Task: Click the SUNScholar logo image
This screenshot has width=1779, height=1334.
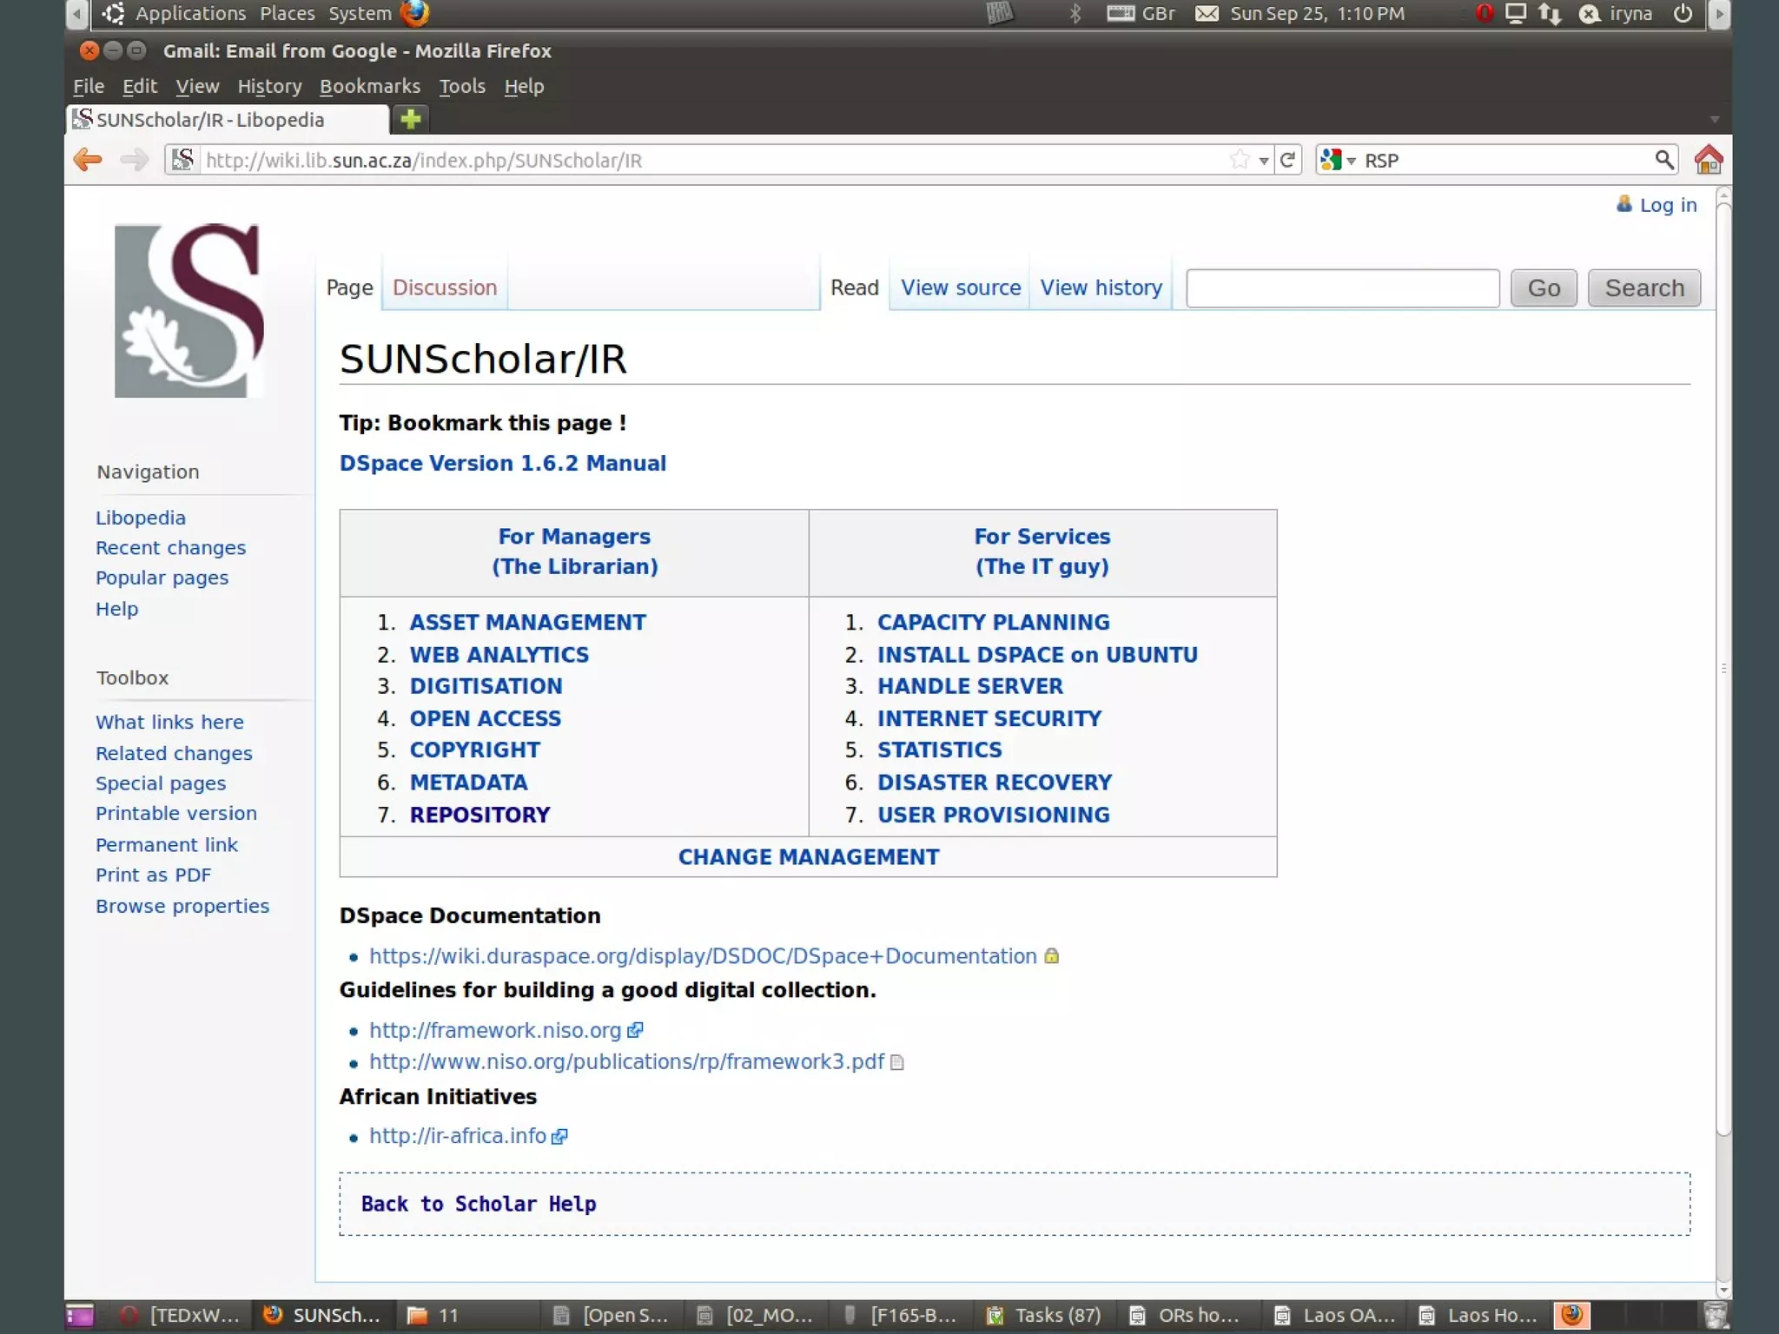Action: tap(189, 310)
